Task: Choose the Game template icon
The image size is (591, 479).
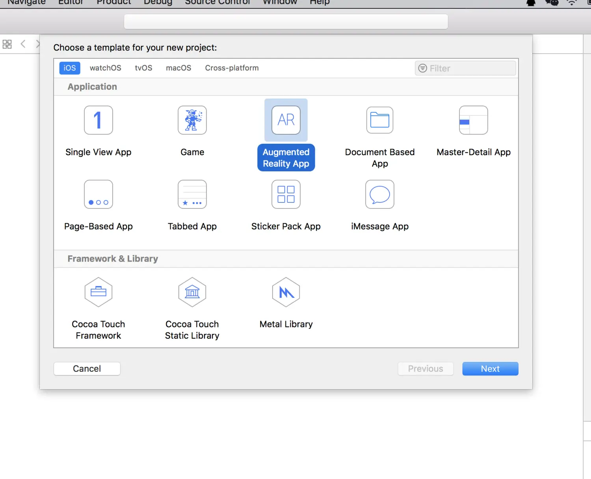Action: click(192, 120)
